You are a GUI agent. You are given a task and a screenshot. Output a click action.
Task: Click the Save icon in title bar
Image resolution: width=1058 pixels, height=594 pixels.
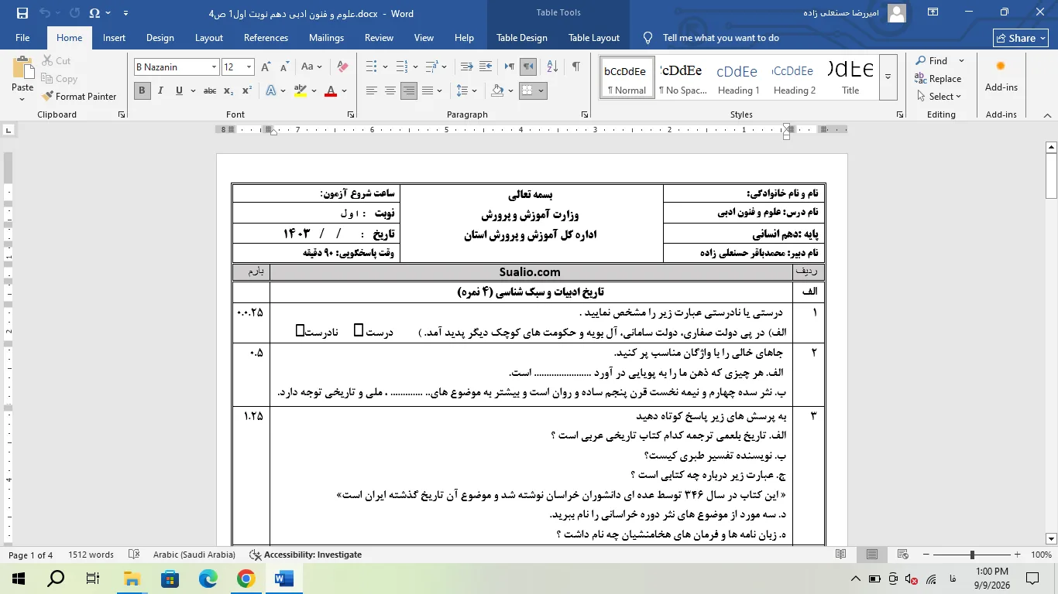(x=22, y=13)
